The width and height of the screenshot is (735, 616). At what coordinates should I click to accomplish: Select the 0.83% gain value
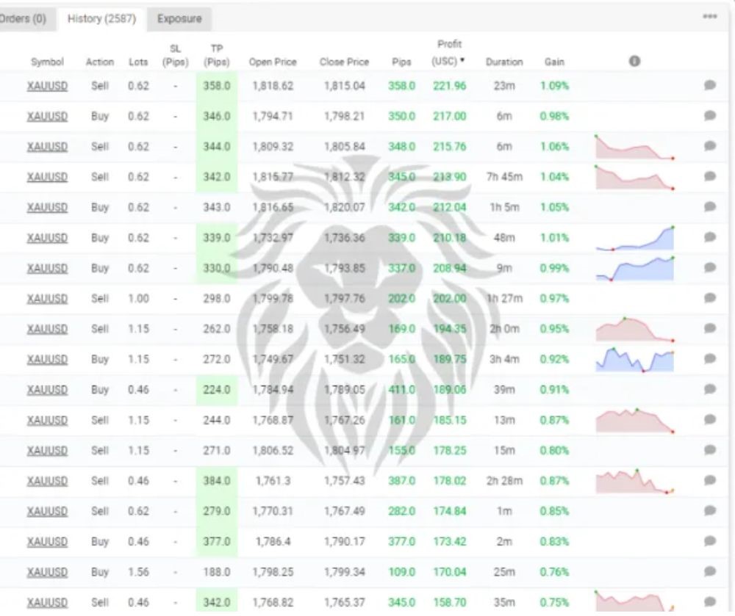click(554, 542)
